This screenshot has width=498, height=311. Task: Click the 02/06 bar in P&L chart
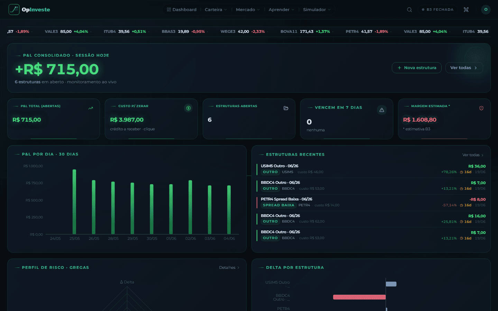[x=190, y=207]
